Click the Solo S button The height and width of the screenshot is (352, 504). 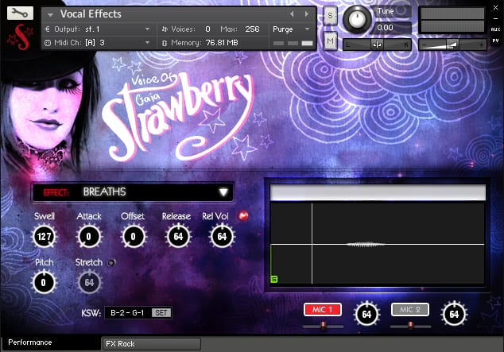[x=330, y=15]
